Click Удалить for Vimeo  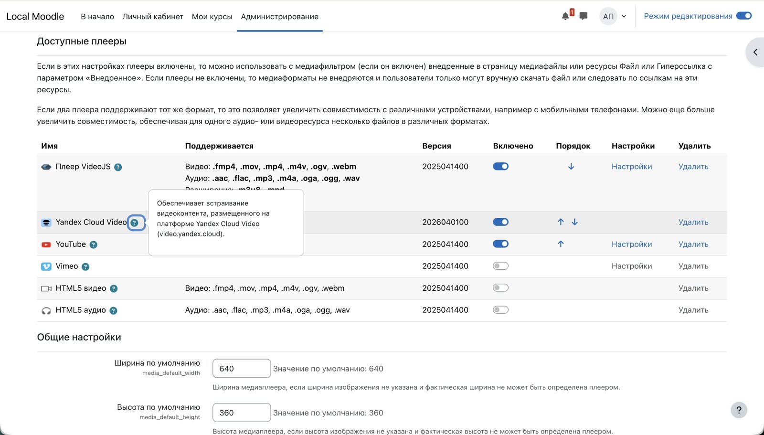pyautogui.click(x=693, y=266)
